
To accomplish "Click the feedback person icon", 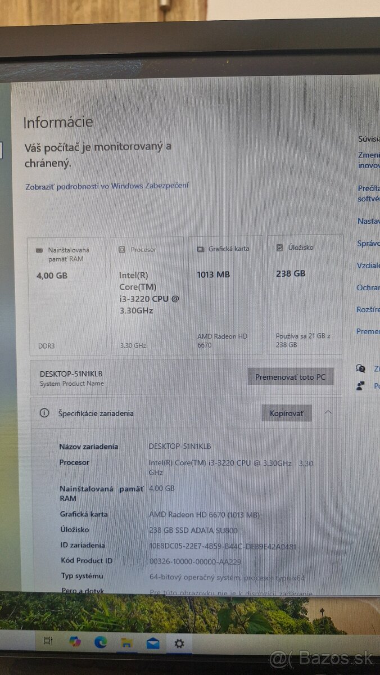I will coord(361,386).
